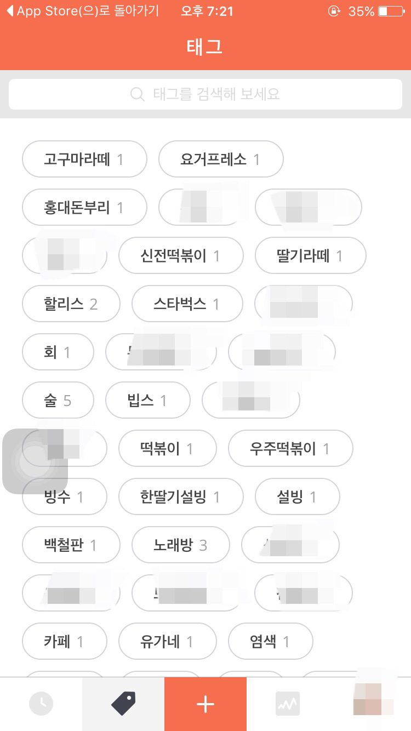
Task: Tap the orange plus add button
Action: click(206, 704)
